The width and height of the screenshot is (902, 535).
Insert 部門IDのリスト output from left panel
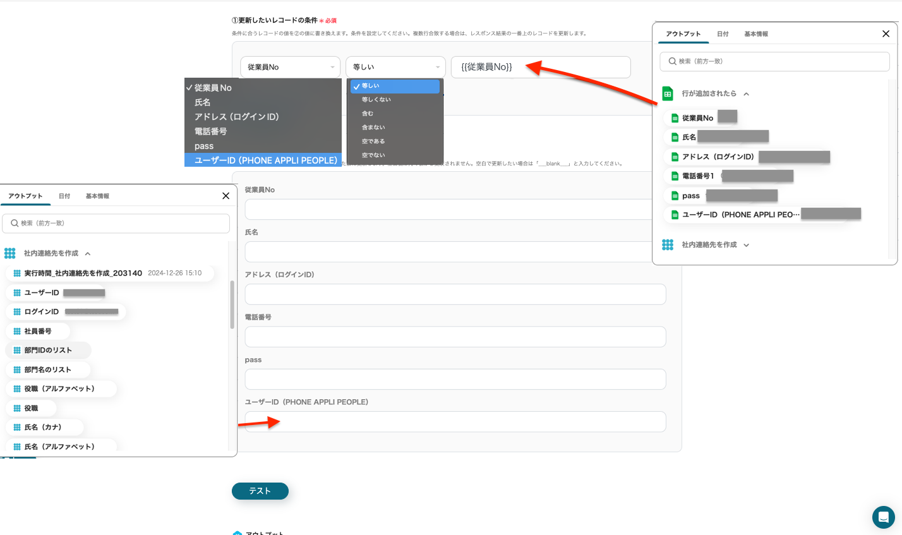click(49, 351)
